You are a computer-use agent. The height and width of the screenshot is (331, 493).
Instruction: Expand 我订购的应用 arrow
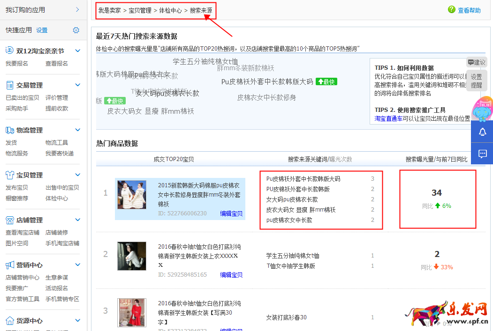coord(78,9)
